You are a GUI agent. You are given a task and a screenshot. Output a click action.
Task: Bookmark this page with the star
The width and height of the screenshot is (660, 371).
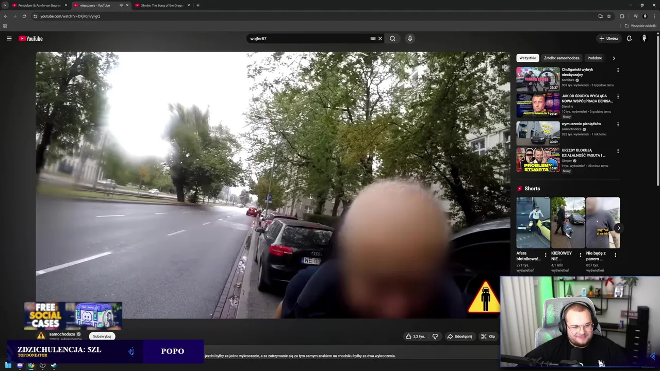click(609, 16)
